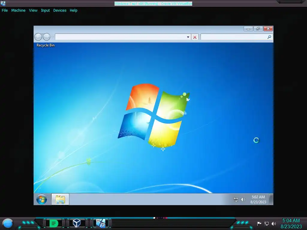Open the Input menu
This screenshot has height=230, width=307.
point(45,10)
